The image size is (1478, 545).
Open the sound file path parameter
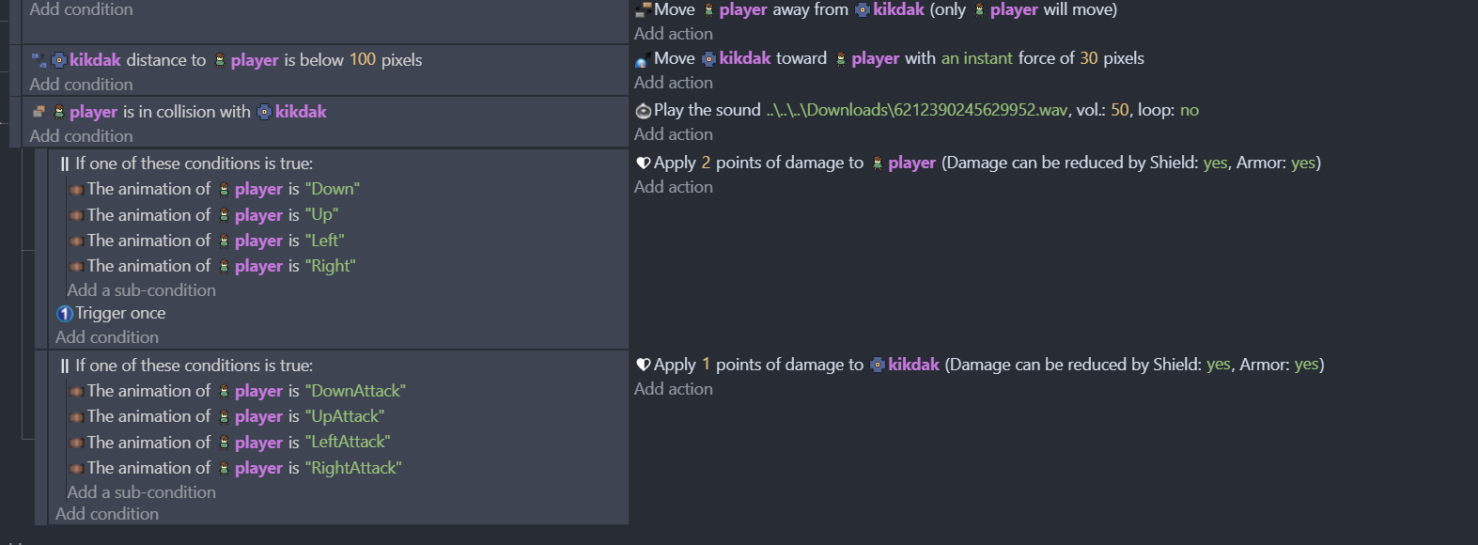click(916, 110)
